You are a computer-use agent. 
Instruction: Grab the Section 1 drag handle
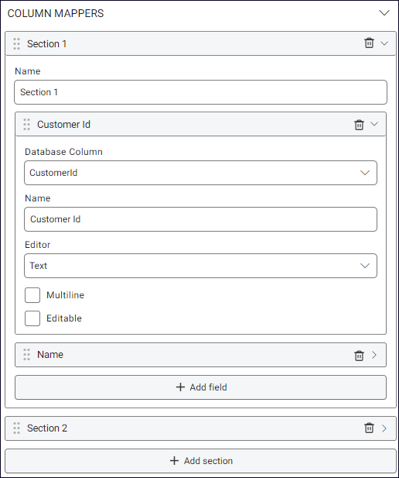pyautogui.click(x=17, y=43)
